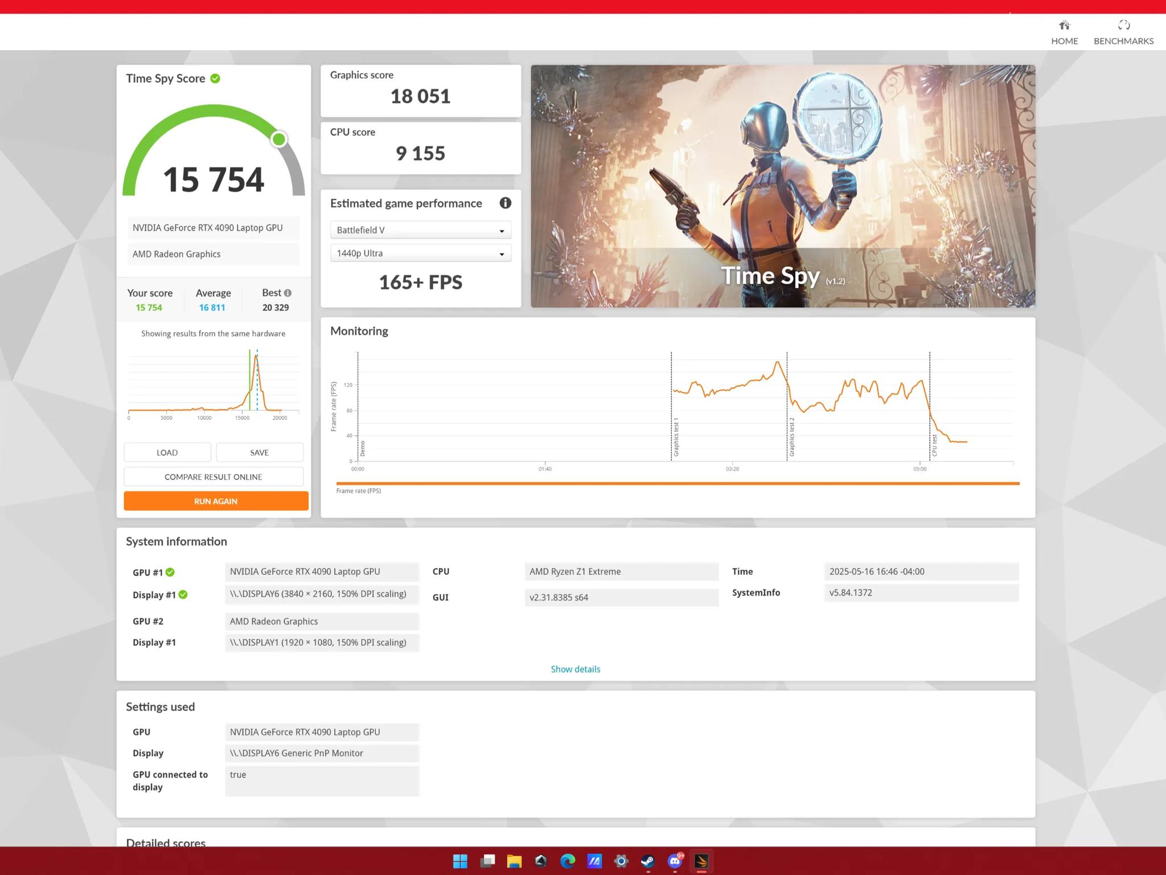This screenshot has height=875, width=1166.
Task: Click the NVIDIA GeForce RTX 4090 label under the gauge
Action: click(x=214, y=228)
